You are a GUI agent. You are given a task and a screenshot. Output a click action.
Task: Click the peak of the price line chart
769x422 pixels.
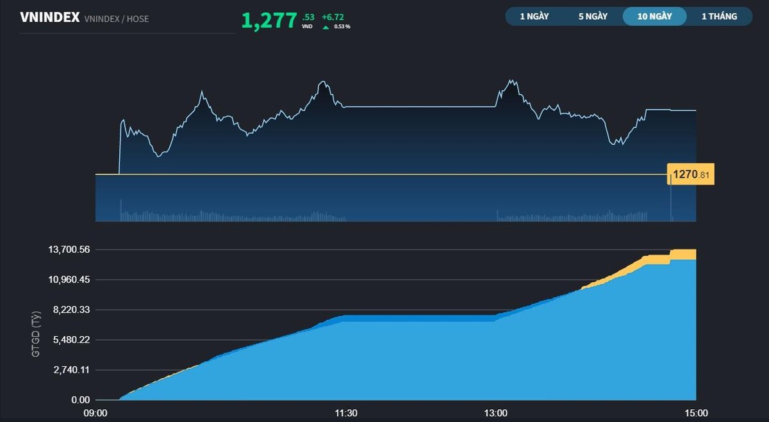511,79
